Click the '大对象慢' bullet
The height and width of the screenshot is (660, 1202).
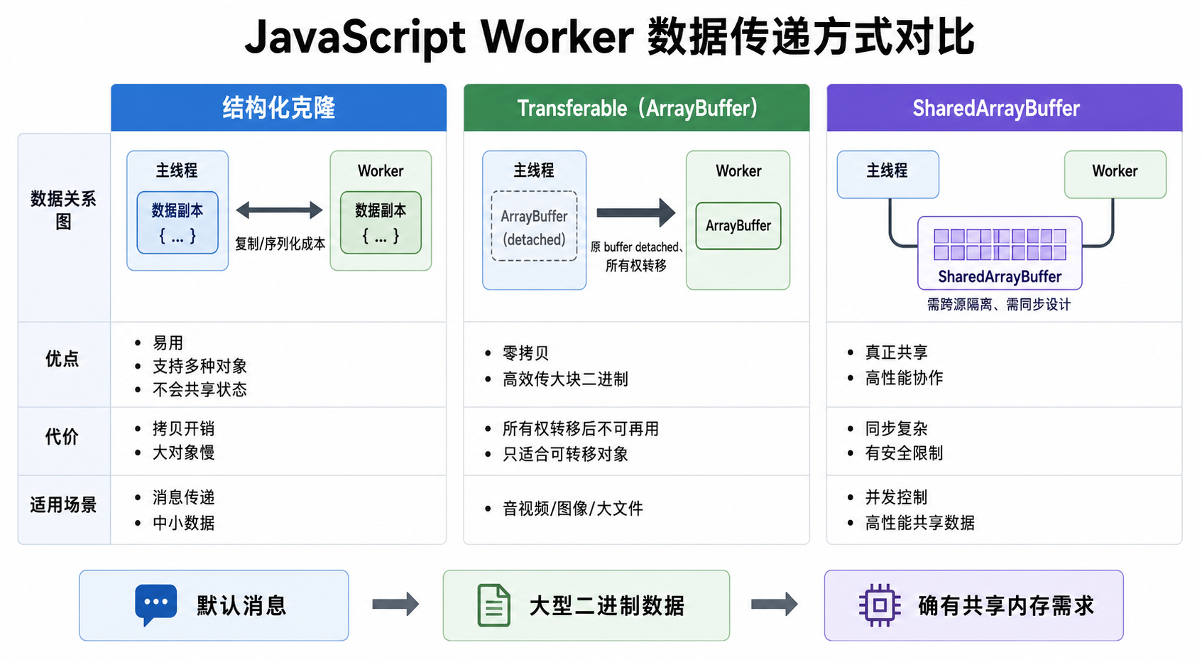[184, 453]
